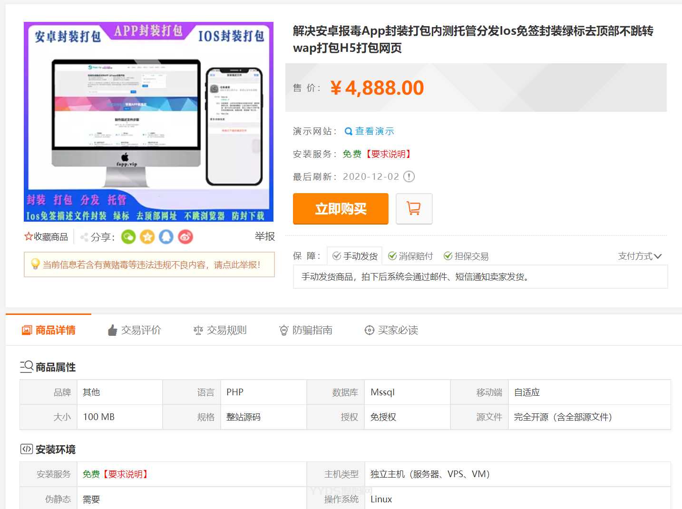Share the product via WeChat icon
Screen dimensions: 682x509
point(128,237)
